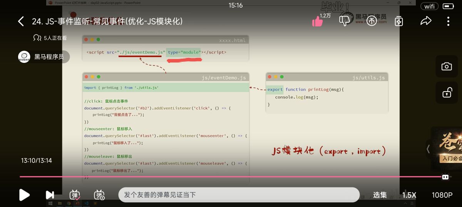Tap the thumbs-down dislike icon
This screenshot has width=462, height=207.
click(344, 21)
